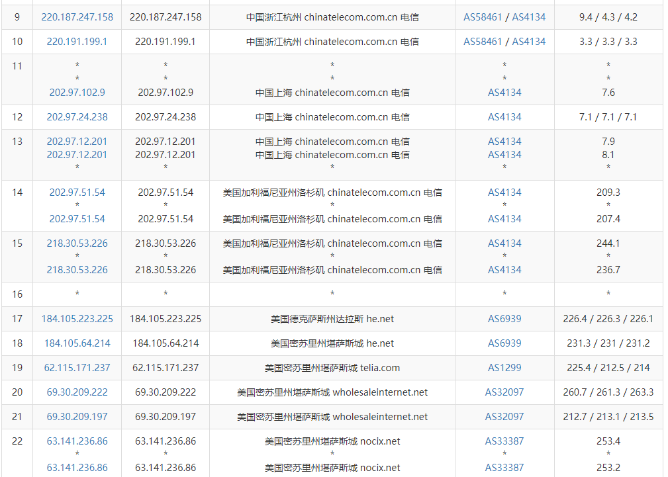
Task: Click the single latency value 7.6 in hop 11
Action: pyautogui.click(x=608, y=93)
